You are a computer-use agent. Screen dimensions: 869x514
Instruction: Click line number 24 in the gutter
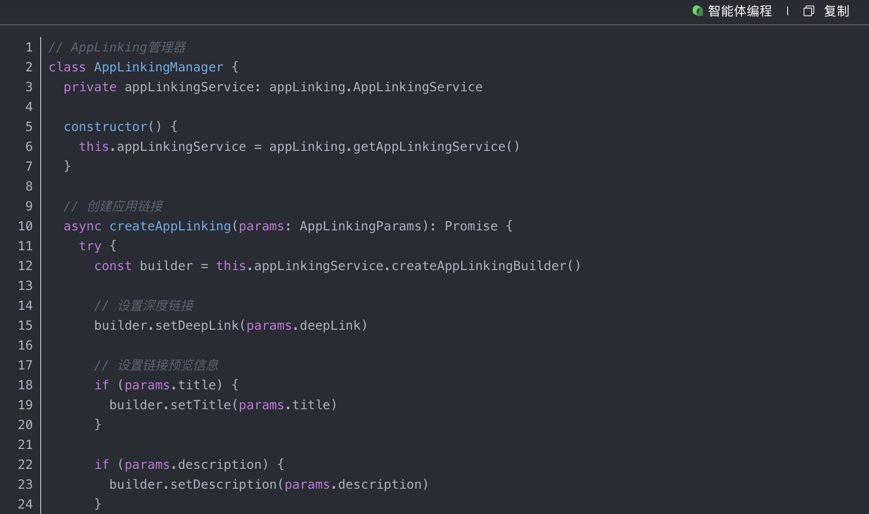coord(25,504)
